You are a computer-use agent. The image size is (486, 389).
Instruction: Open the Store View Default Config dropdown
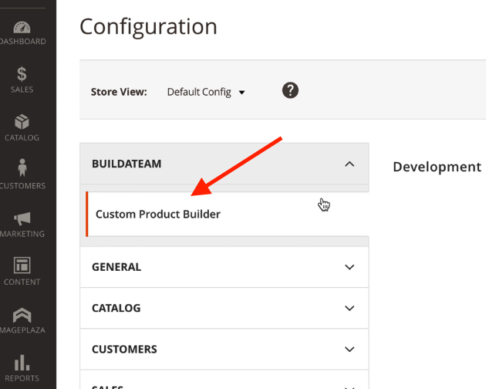(206, 92)
